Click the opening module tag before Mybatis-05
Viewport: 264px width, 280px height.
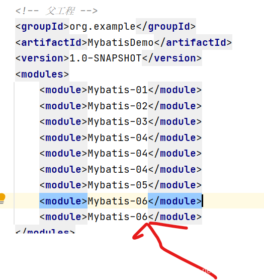[x=63, y=185]
